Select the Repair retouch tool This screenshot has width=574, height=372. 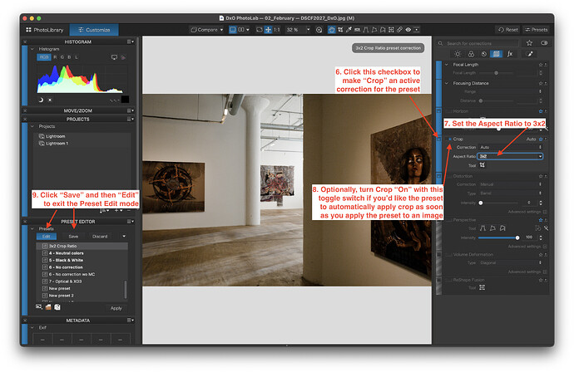click(399, 30)
